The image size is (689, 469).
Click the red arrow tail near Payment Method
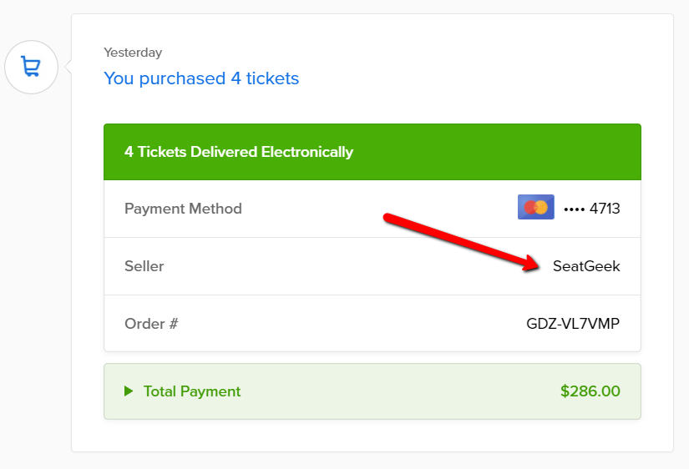point(389,219)
